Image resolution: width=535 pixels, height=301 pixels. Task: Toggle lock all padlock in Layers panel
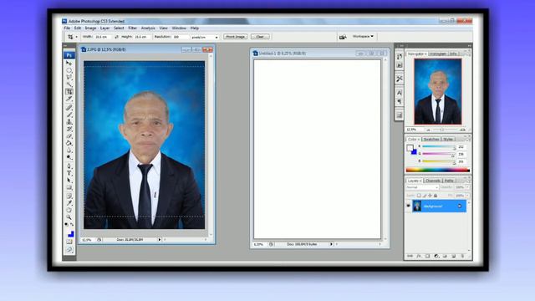coord(436,196)
